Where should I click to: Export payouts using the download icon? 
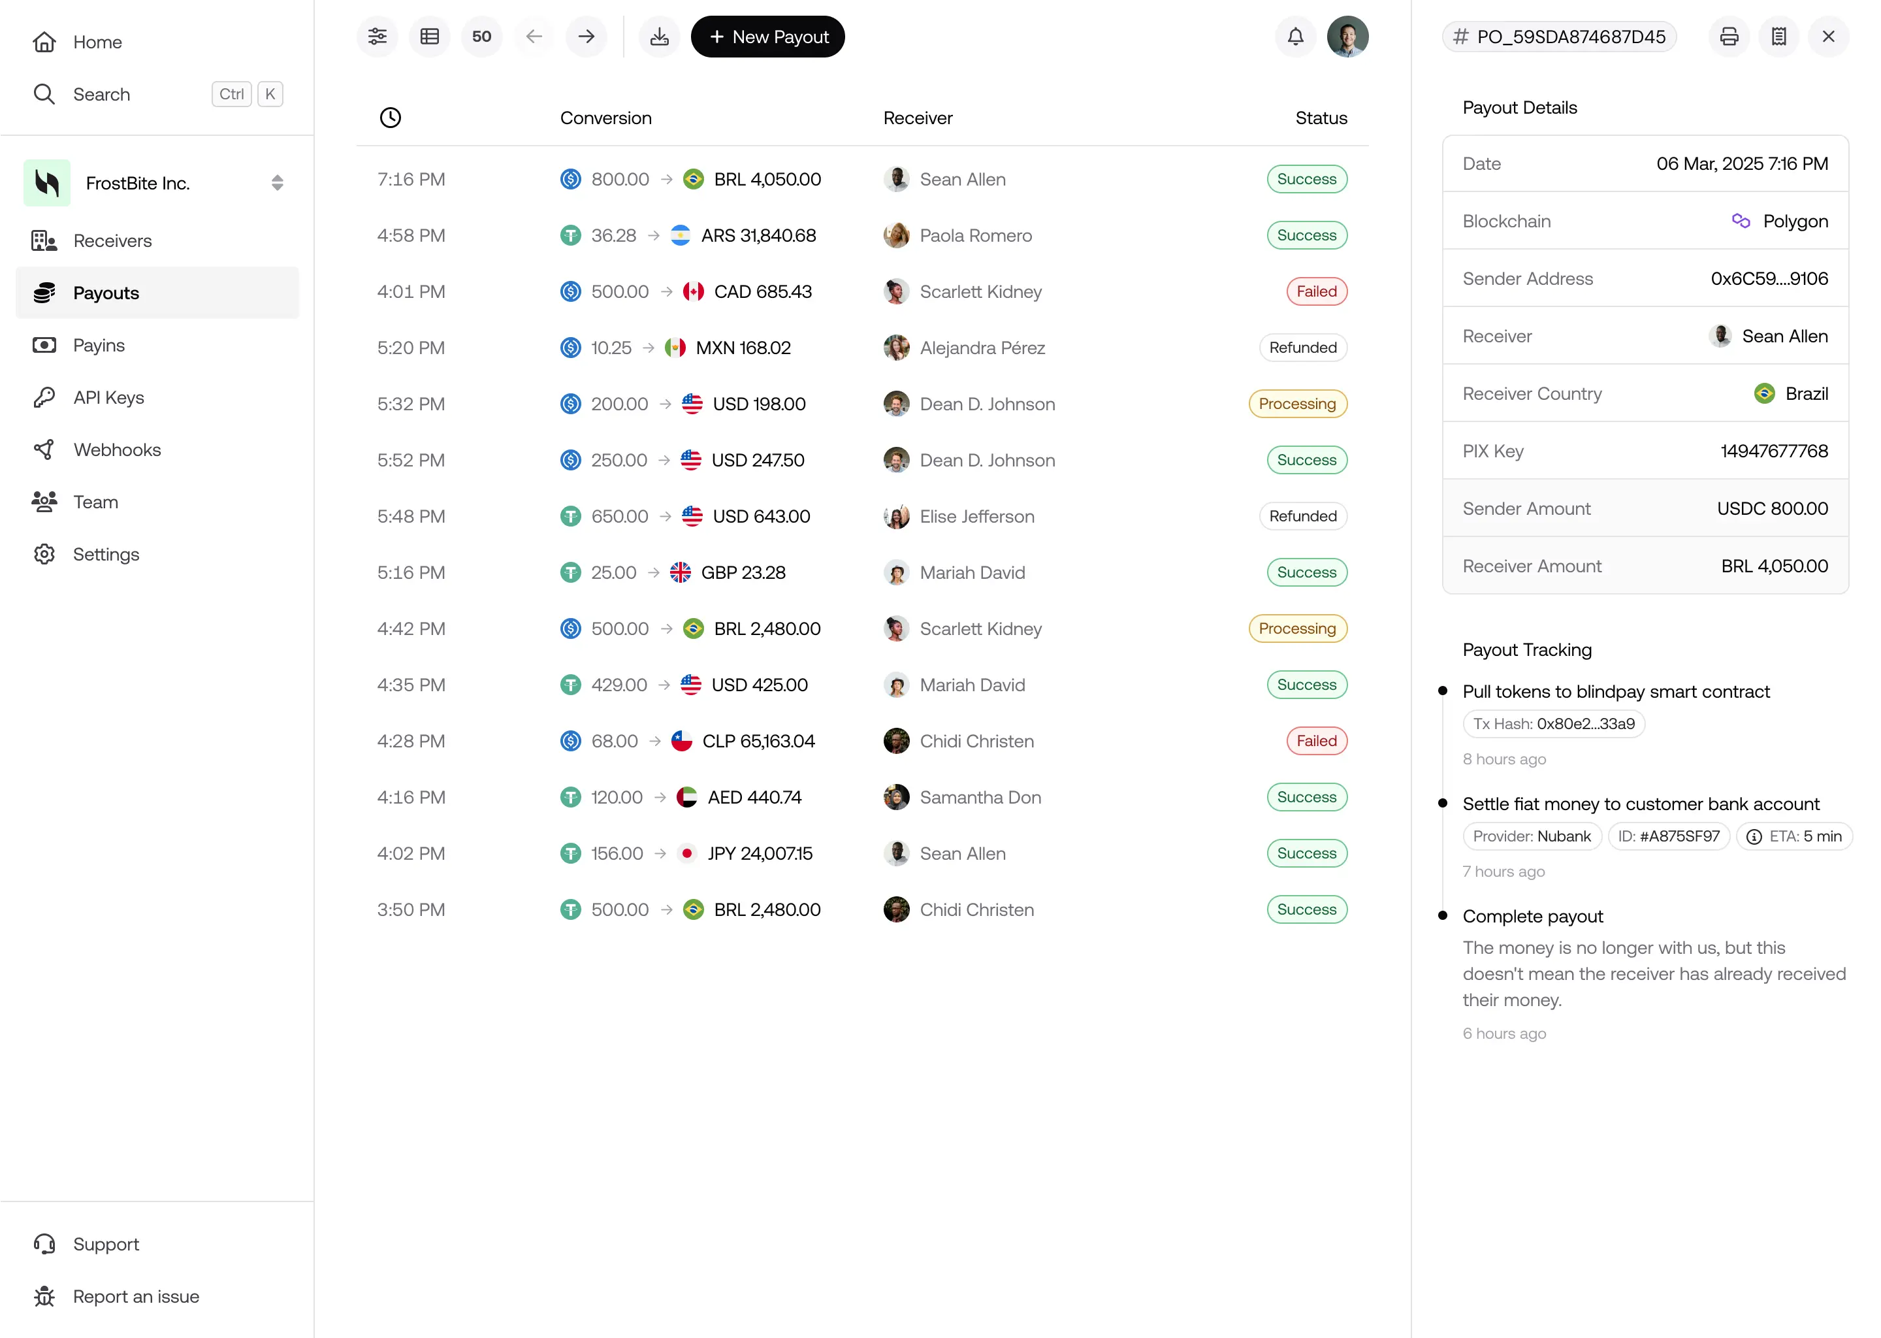tap(659, 36)
